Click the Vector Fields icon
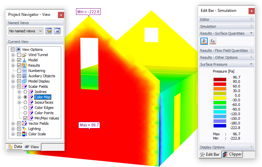This screenshot has height=167, width=262. pos(24,123)
